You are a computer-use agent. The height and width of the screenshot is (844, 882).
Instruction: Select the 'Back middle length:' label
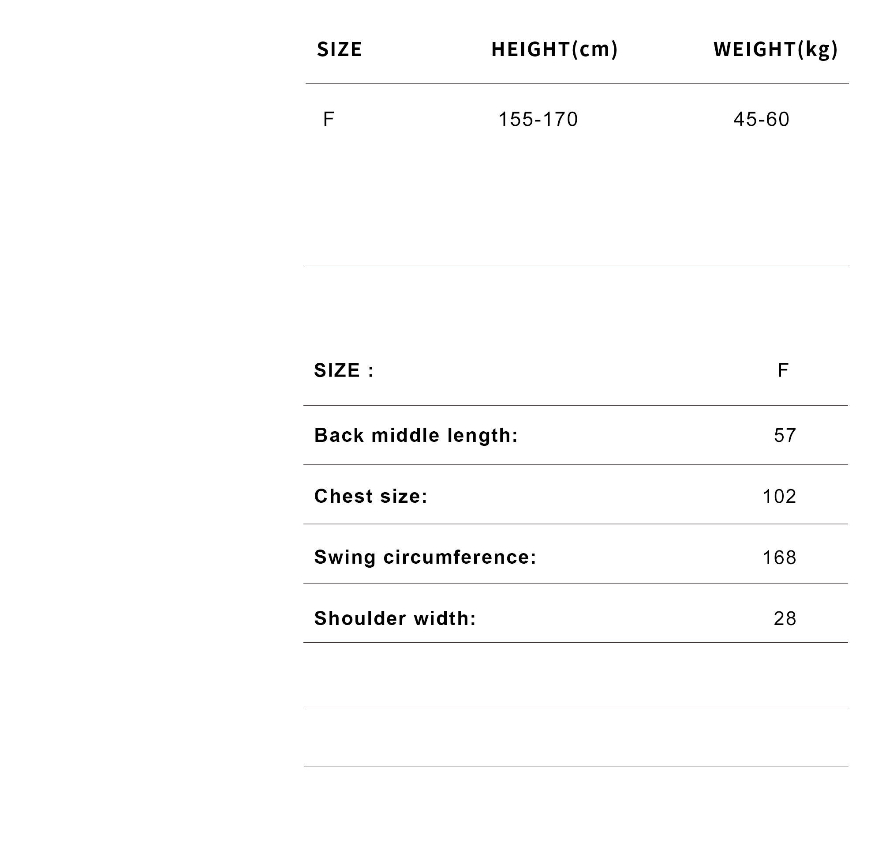coord(416,435)
